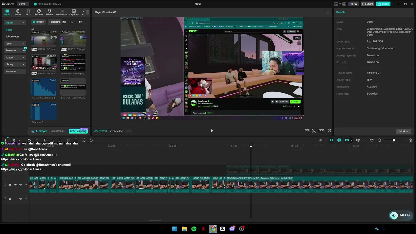Open more options for main video track

[26, 185]
